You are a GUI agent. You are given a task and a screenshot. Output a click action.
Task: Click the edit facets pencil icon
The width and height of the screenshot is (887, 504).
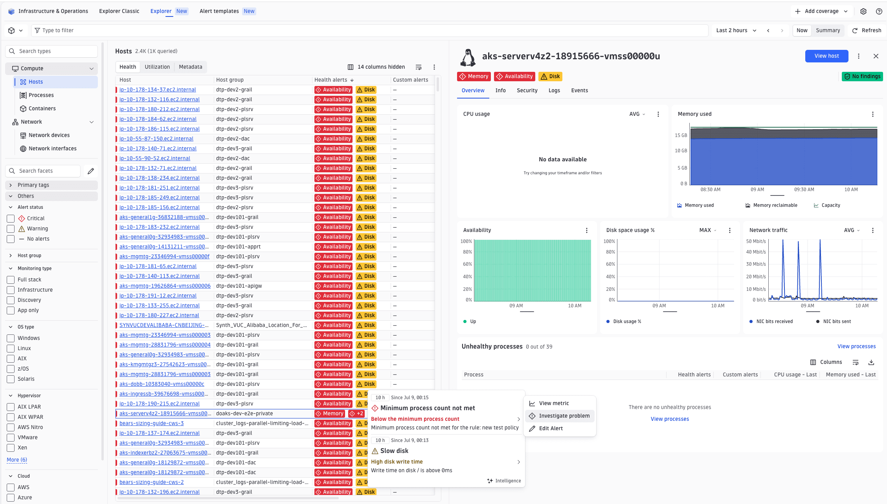tap(91, 171)
